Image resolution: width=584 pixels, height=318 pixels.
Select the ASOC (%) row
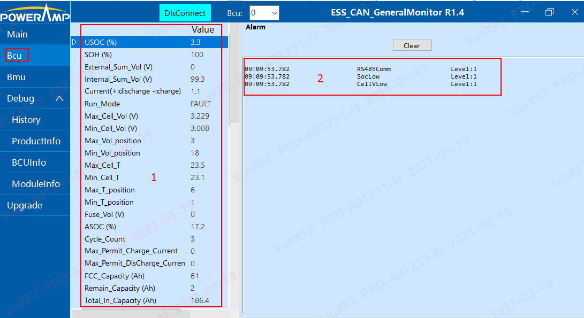click(x=149, y=227)
